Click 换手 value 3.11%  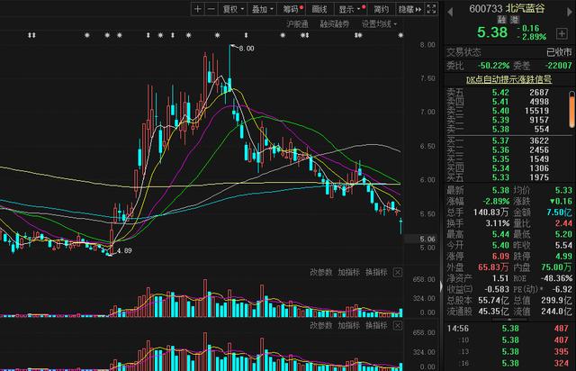pos(499,223)
